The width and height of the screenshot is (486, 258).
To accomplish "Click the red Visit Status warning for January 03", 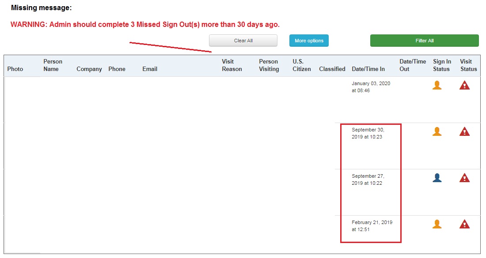I will [464, 85].
